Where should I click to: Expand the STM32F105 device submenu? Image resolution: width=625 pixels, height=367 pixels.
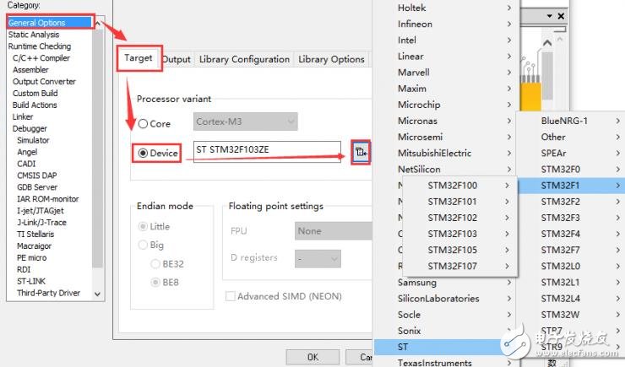tap(460, 250)
